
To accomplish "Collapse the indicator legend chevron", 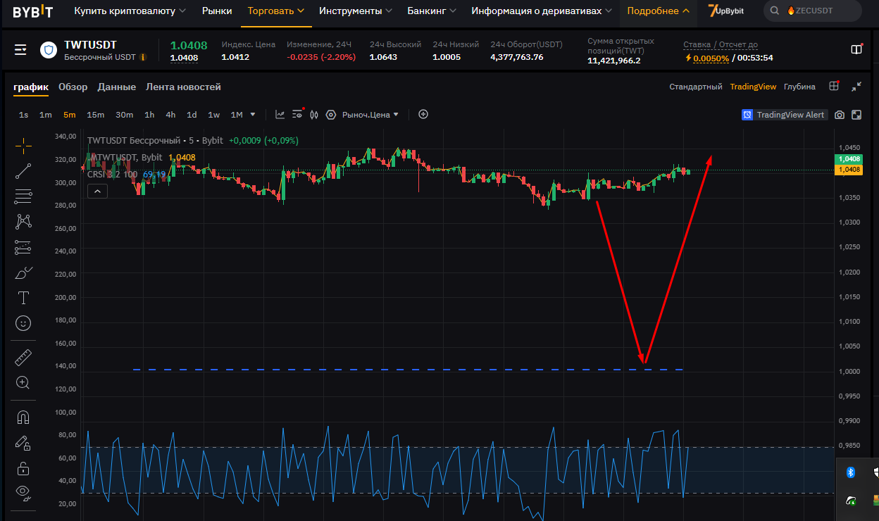I will [97, 190].
